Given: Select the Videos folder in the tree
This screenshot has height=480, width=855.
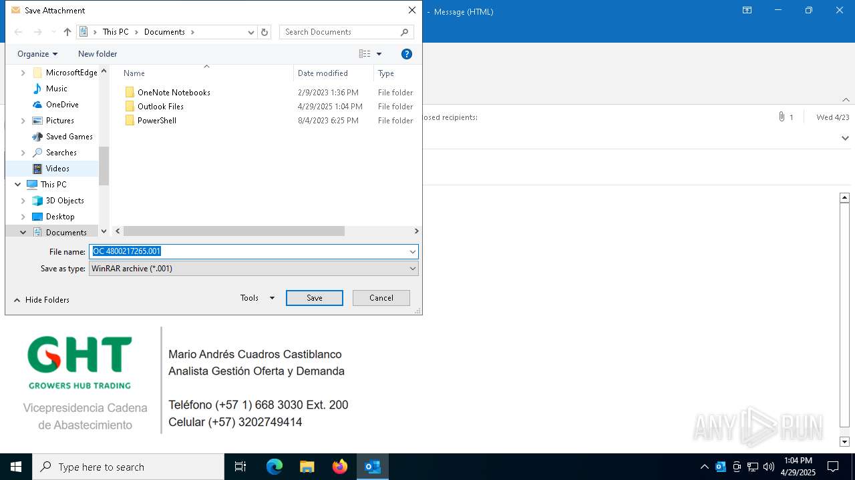Looking at the screenshot, I should coord(57,169).
